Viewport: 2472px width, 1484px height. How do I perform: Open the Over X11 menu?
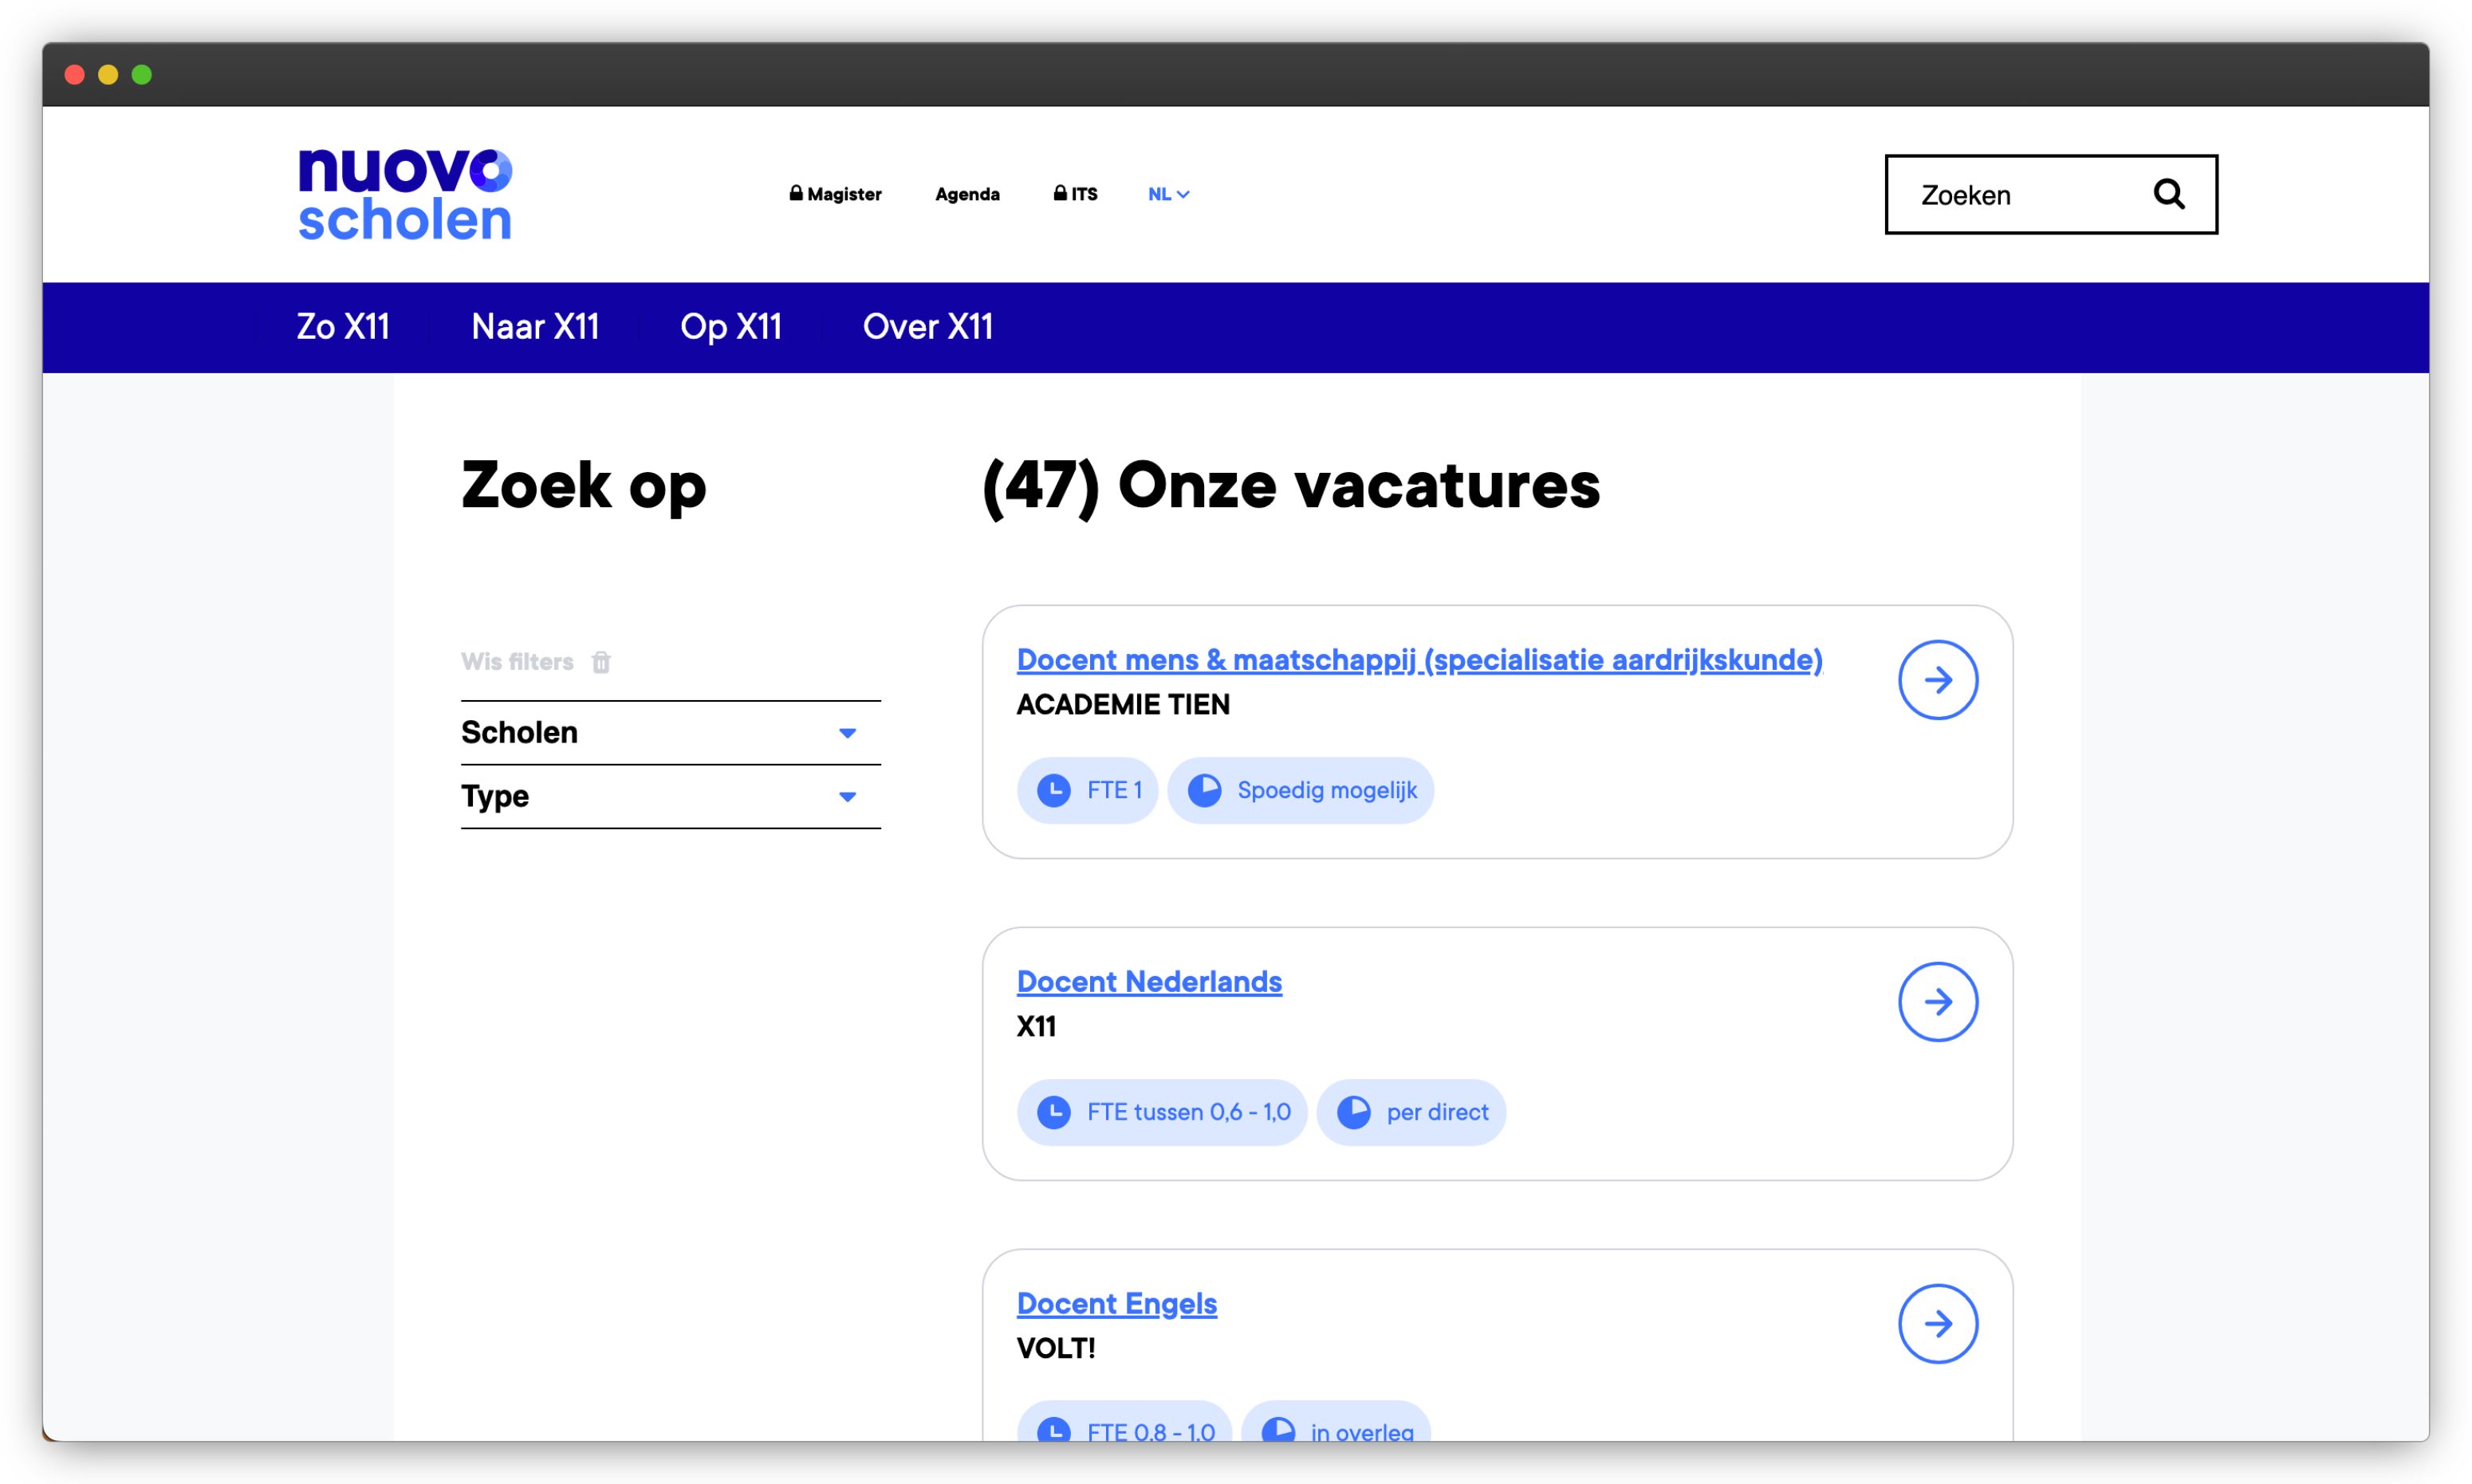click(928, 327)
